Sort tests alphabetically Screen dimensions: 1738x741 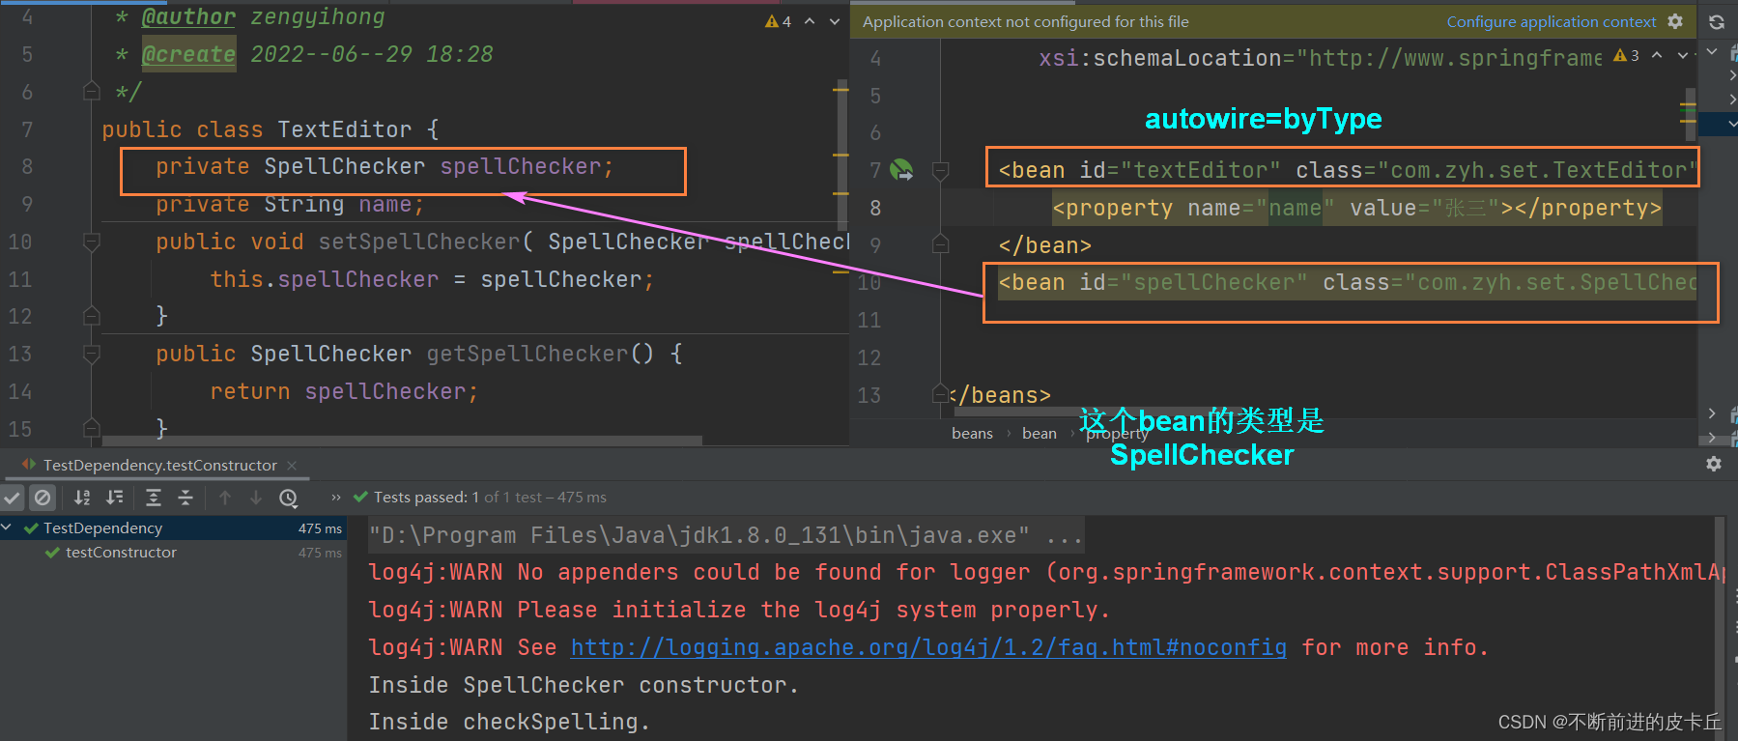tap(82, 498)
